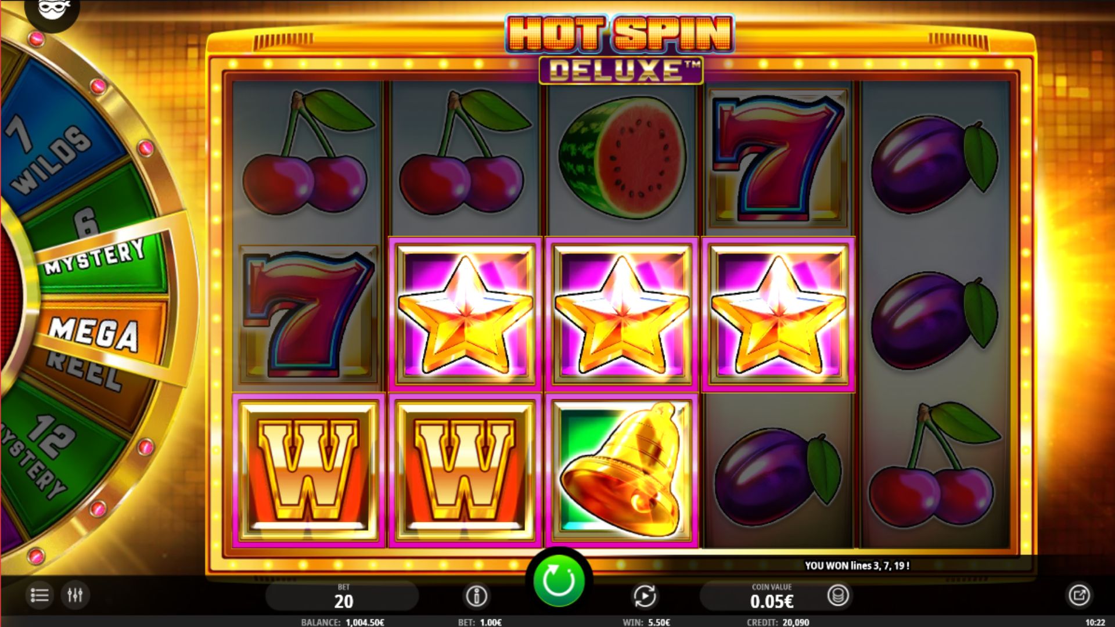Open the paytable info icon
Viewport: 1115px width, 627px height.
[477, 596]
